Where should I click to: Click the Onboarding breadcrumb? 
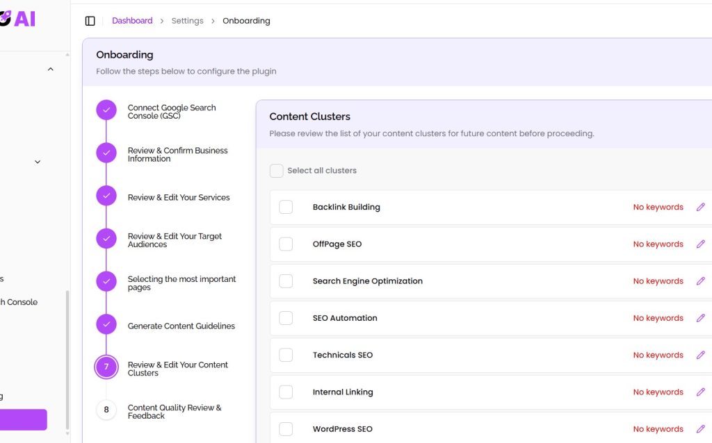pyautogui.click(x=246, y=21)
